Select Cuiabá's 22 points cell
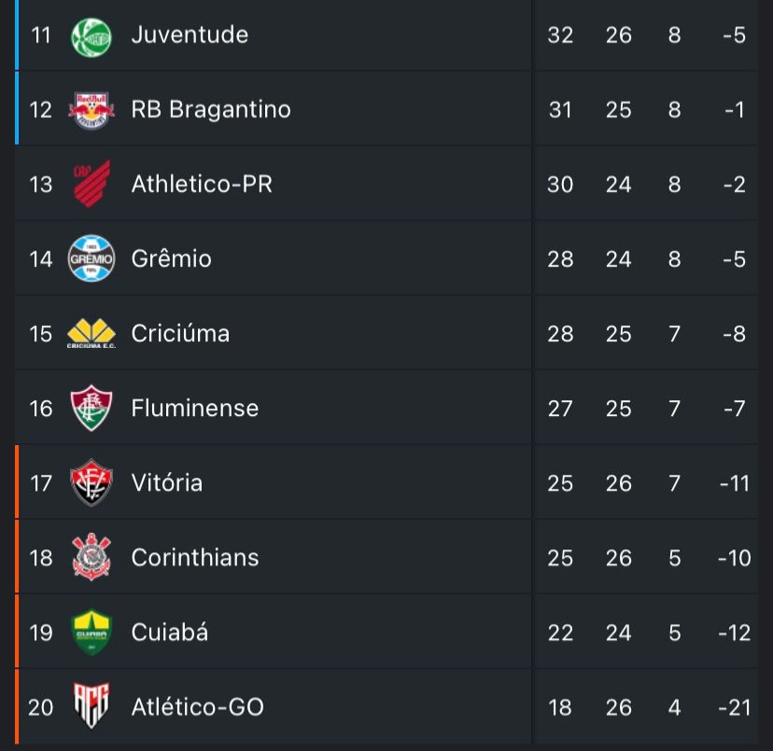773x751 pixels. point(560,633)
